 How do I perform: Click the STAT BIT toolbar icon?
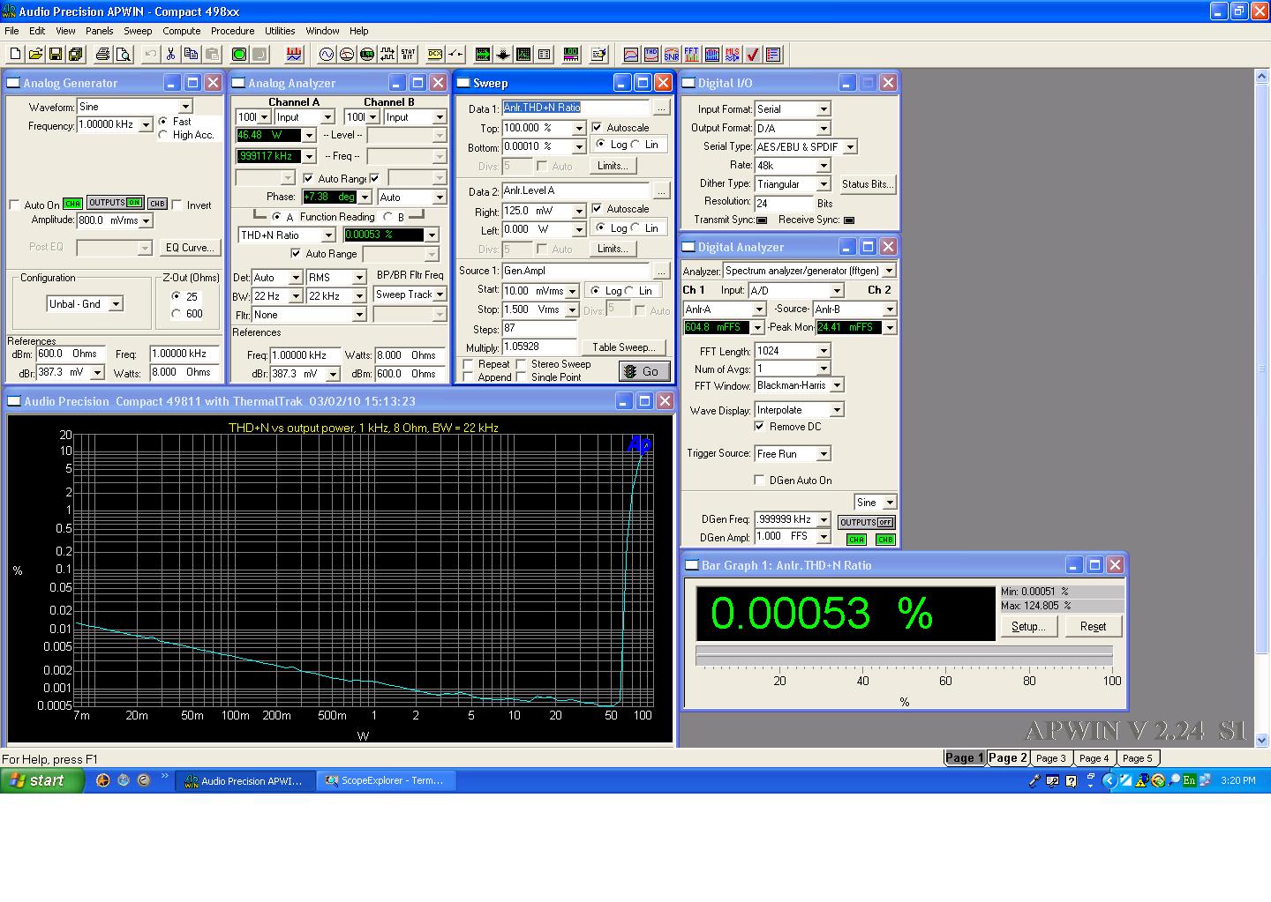[408, 55]
